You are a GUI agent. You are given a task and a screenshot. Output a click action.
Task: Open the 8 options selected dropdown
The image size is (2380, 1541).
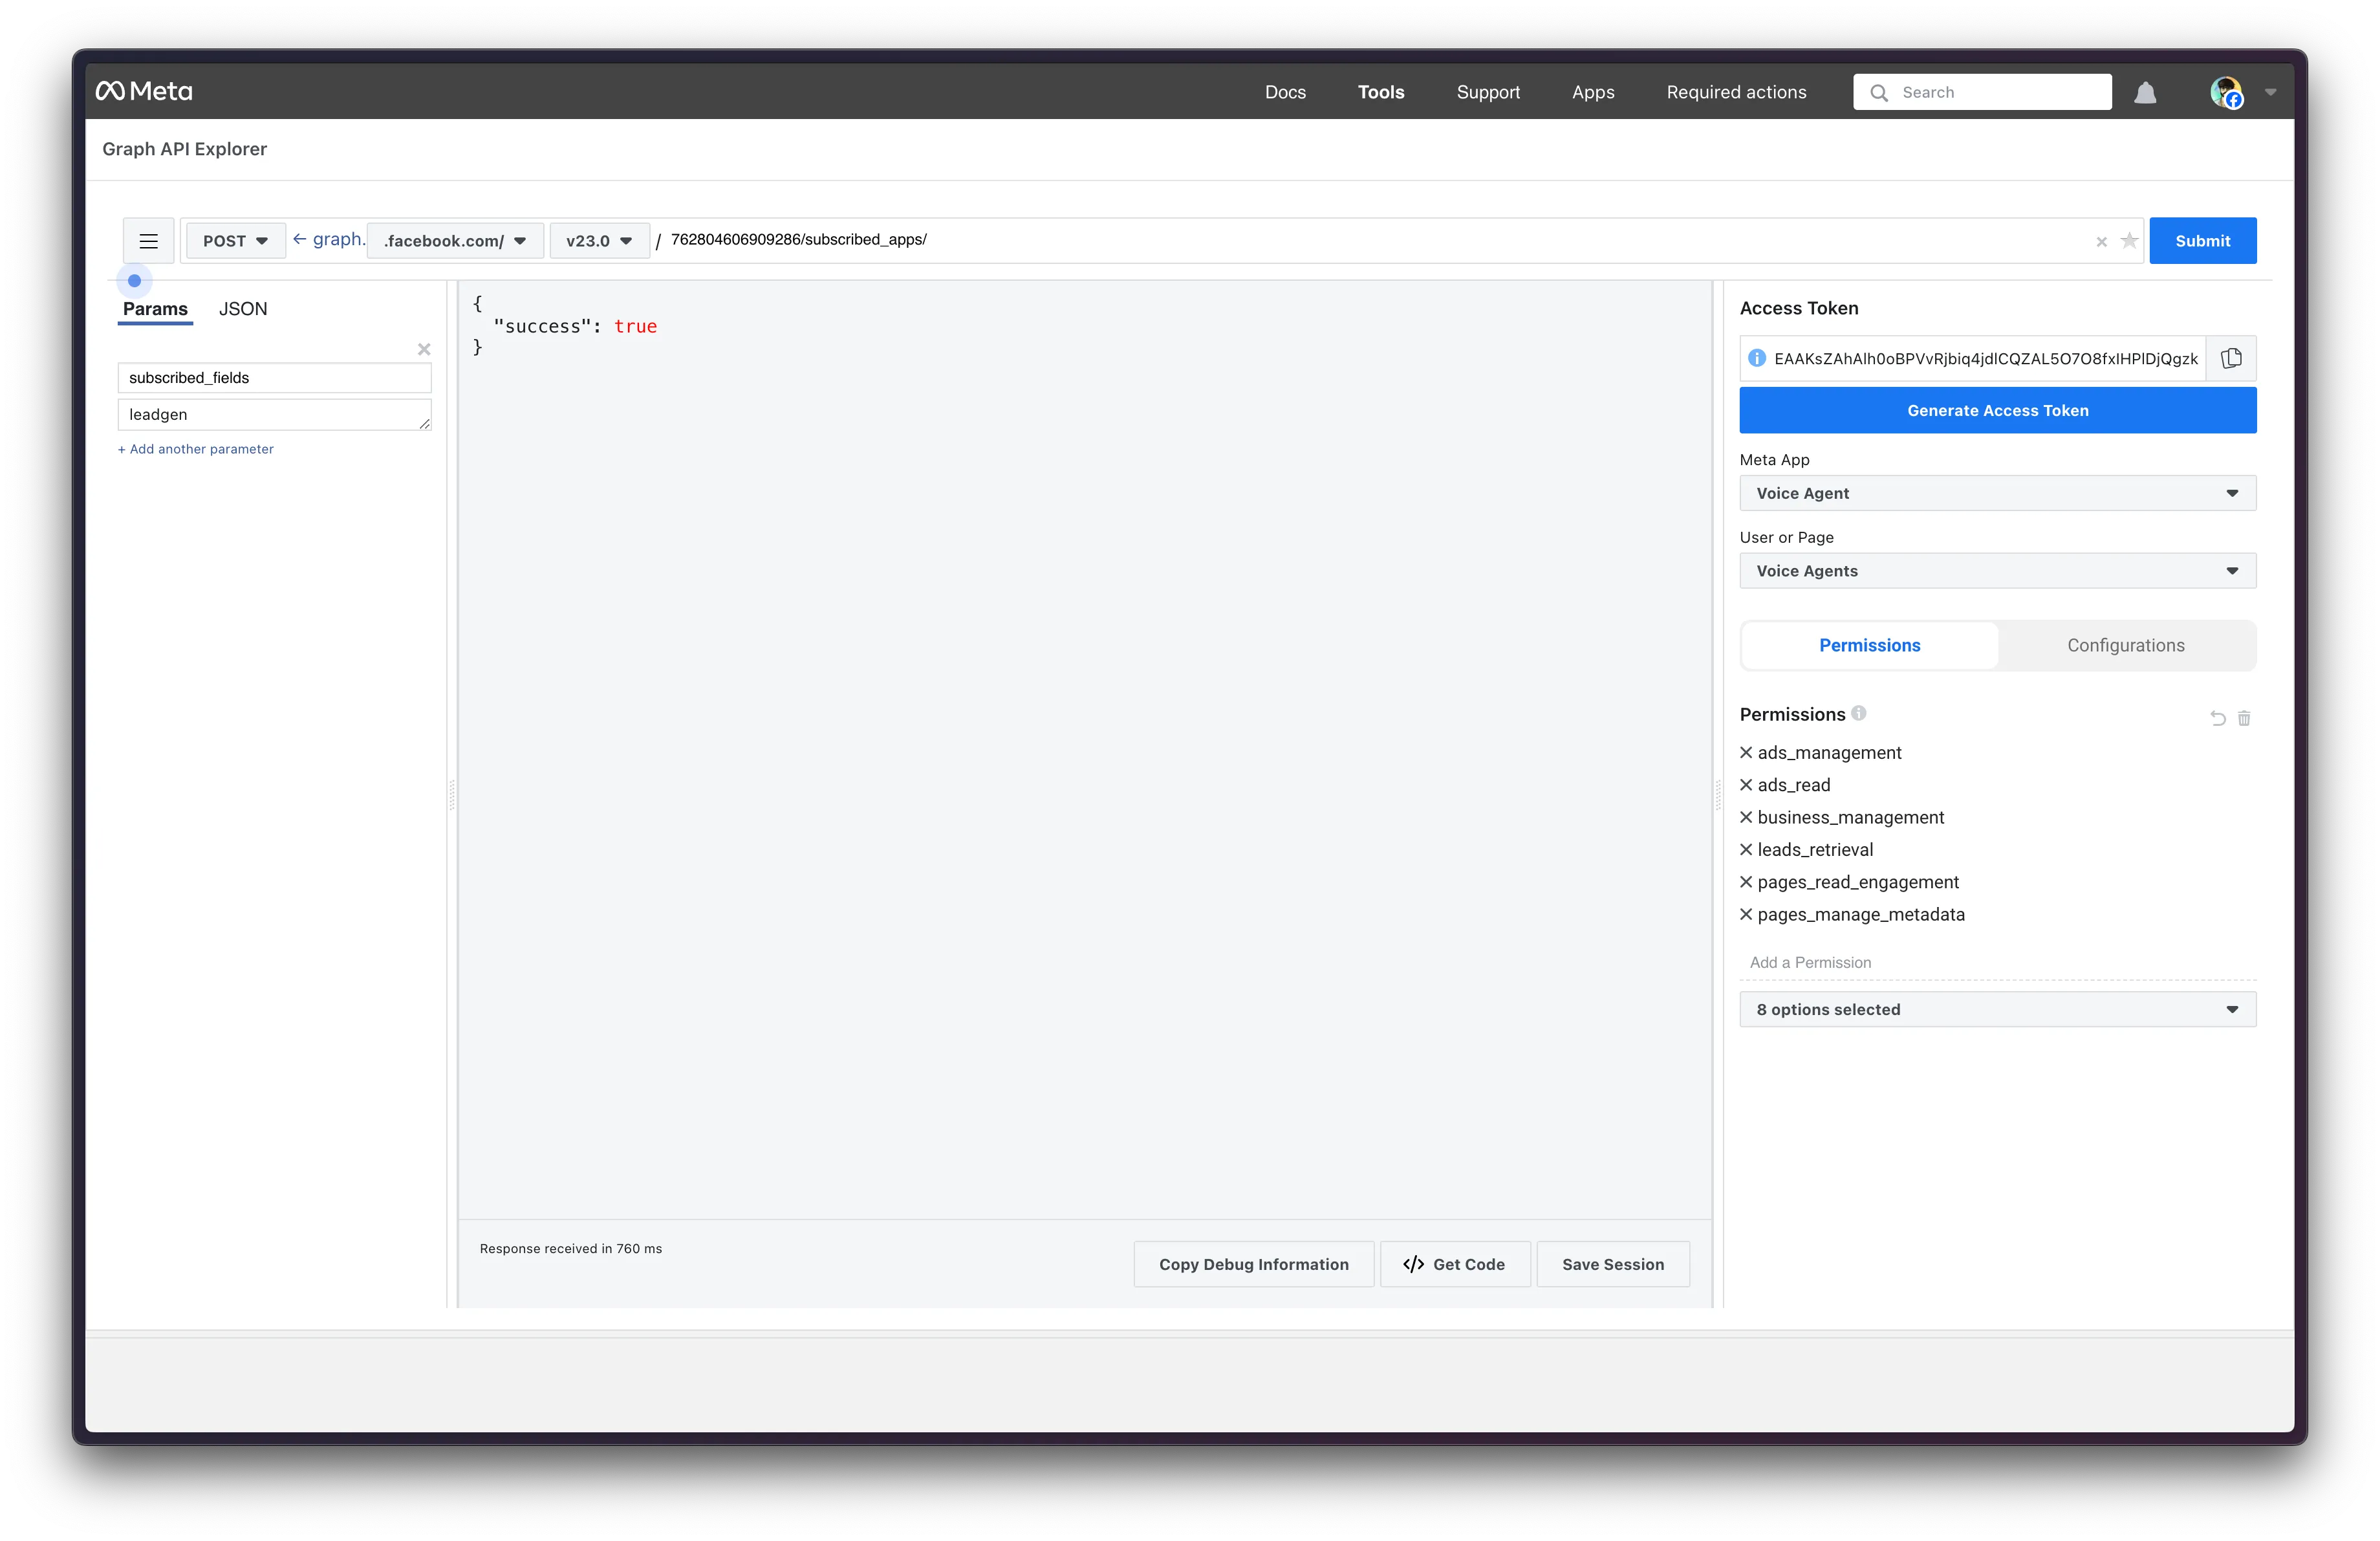pyautogui.click(x=1997, y=1009)
